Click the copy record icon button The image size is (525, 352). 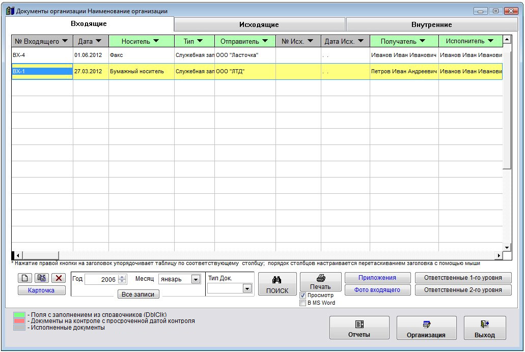tap(42, 278)
